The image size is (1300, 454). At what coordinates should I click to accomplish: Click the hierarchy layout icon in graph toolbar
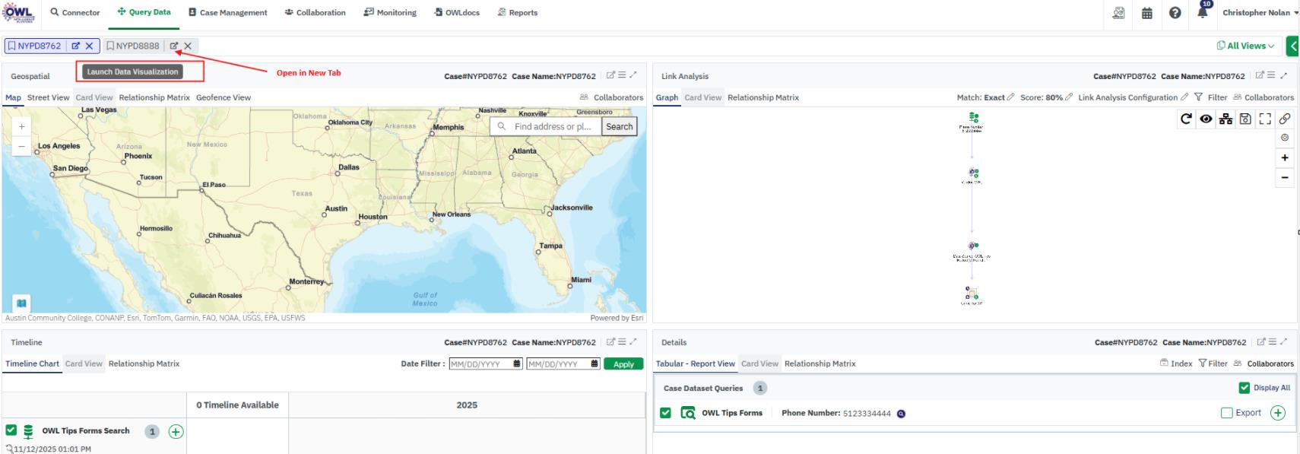1225,119
